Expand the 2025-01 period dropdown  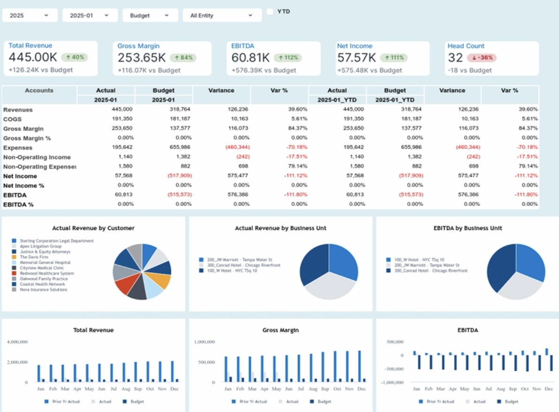90,15
